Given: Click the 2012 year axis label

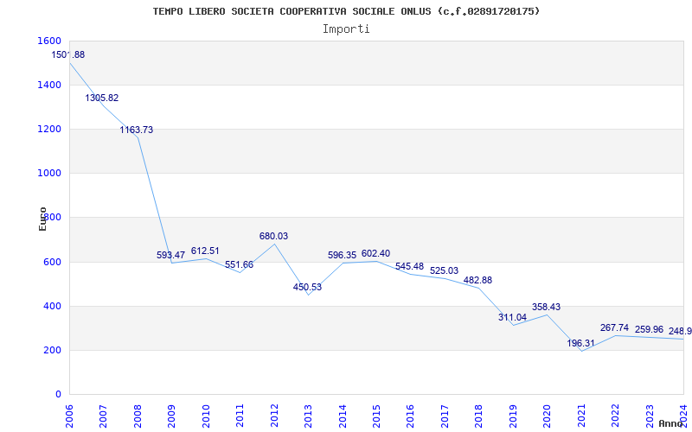Looking at the screenshot, I should [x=274, y=417].
